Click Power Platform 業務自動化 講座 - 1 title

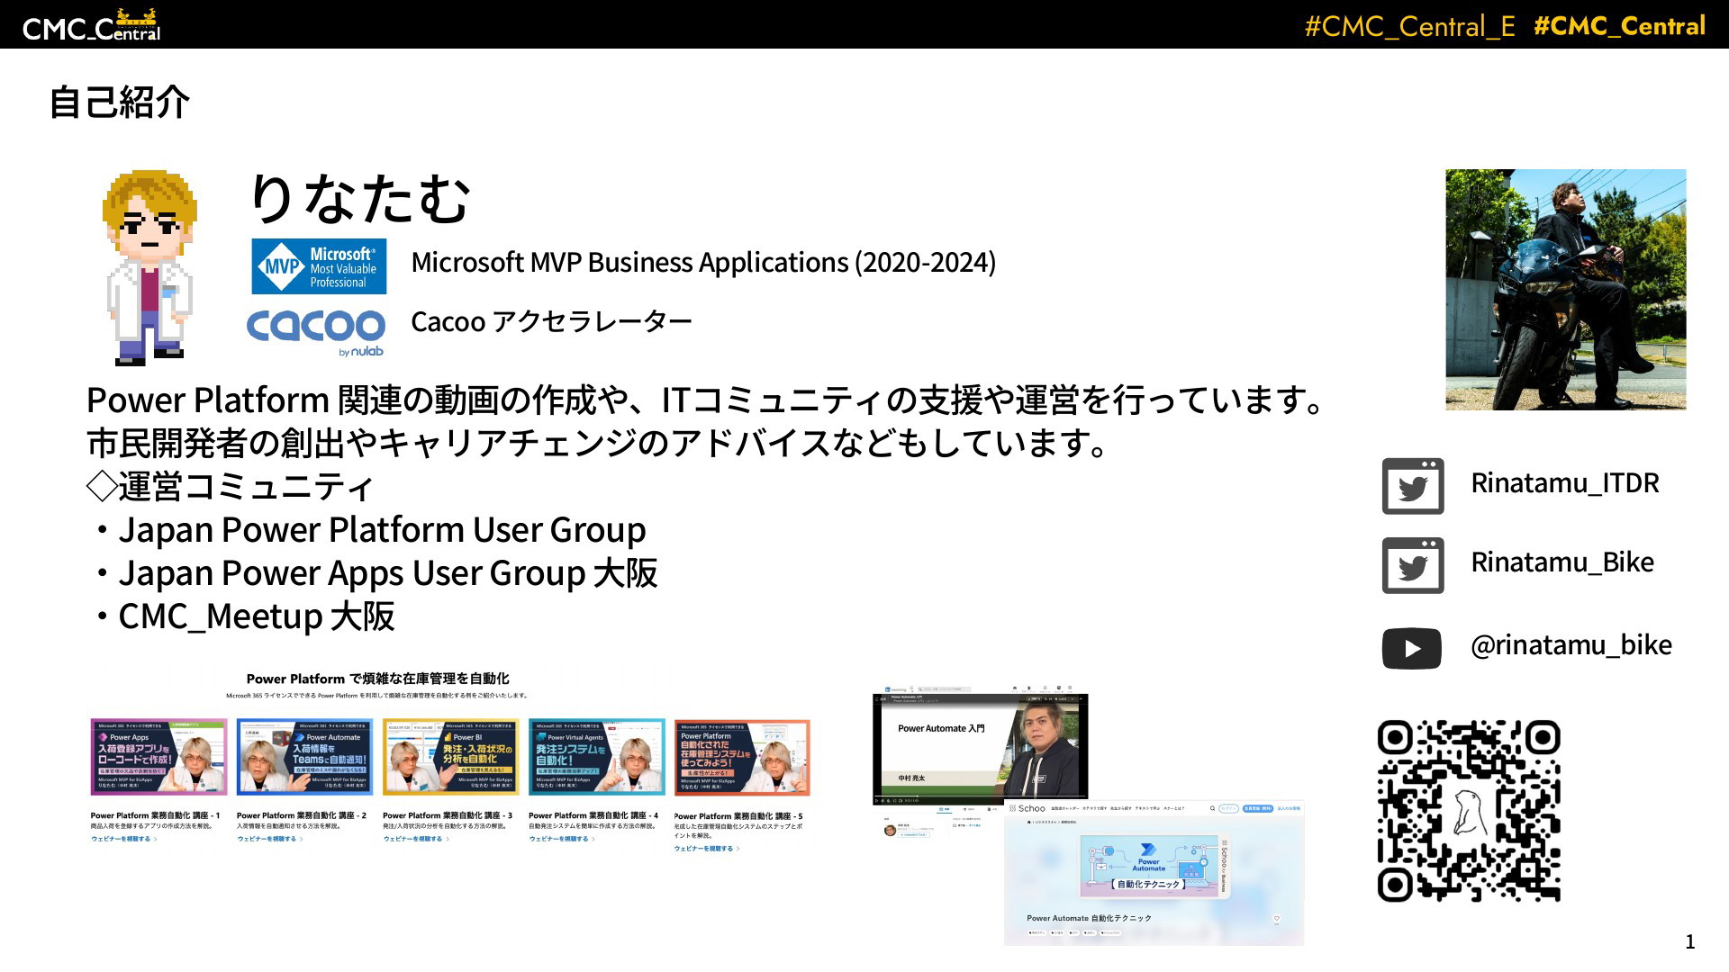click(155, 815)
